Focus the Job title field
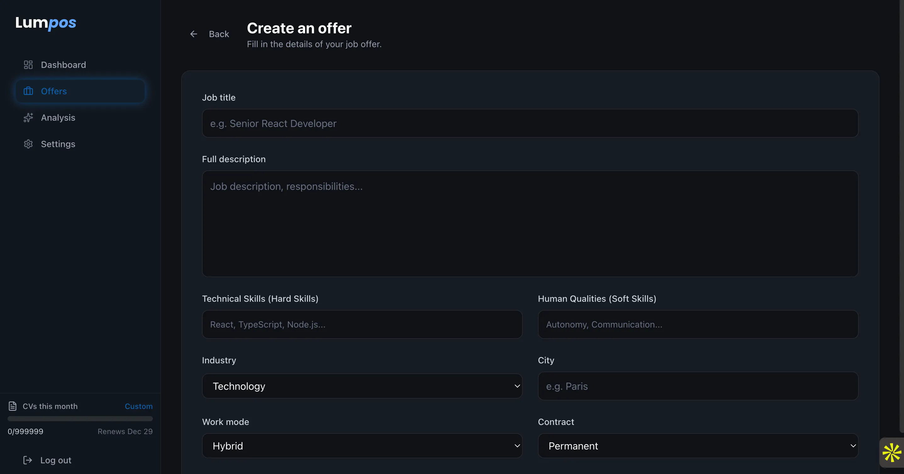Screen dimensions: 904x474 click(x=530, y=124)
